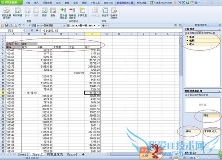This screenshot has height=160, width=222.
Task: Open the dropdown arrow of the first field 渠道
Action: click(x=187, y=37)
